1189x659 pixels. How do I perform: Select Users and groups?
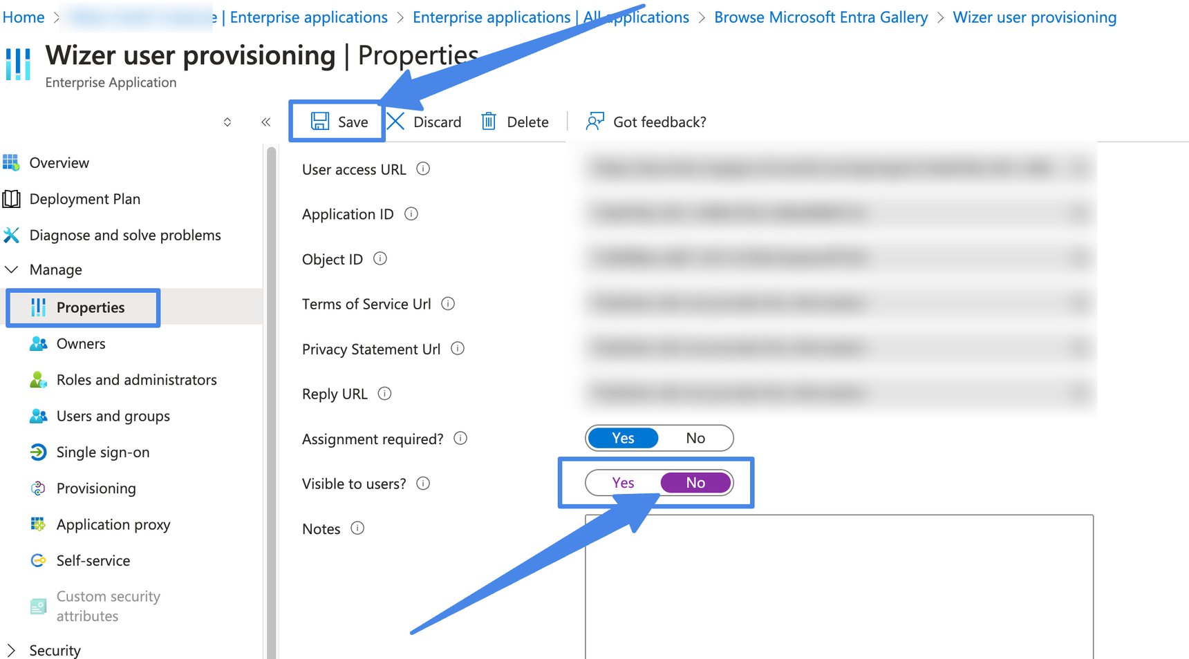coord(112,416)
